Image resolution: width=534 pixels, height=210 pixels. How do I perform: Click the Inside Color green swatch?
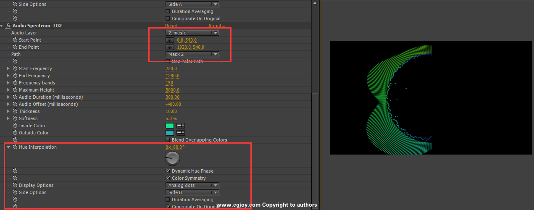point(170,126)
